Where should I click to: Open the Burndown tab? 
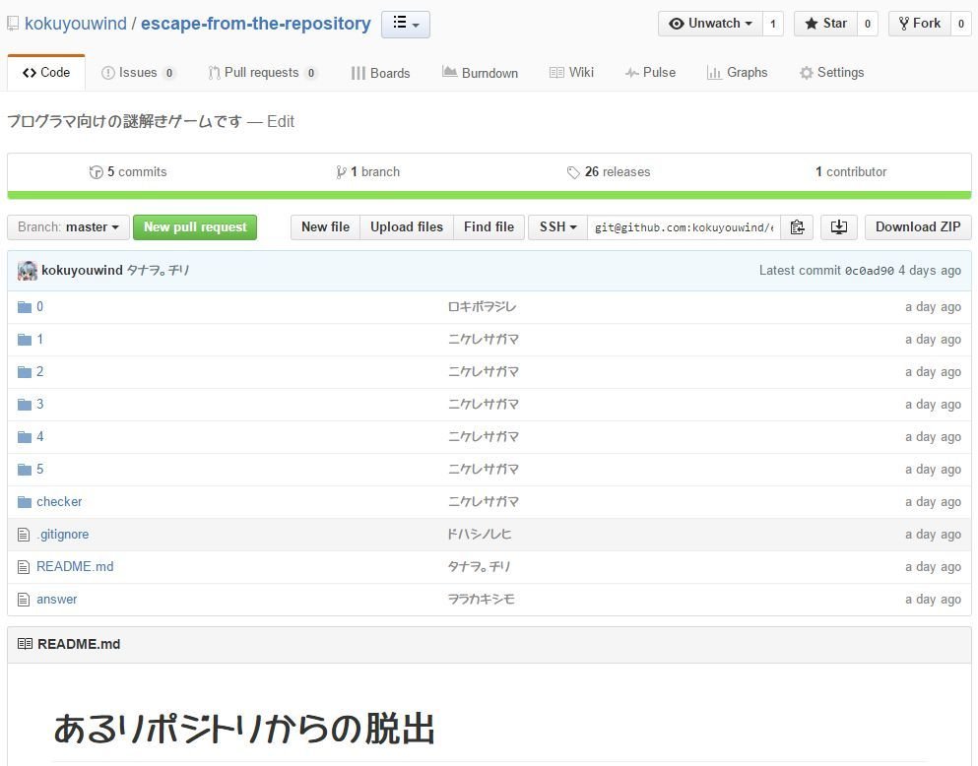[x=481, y=73]
